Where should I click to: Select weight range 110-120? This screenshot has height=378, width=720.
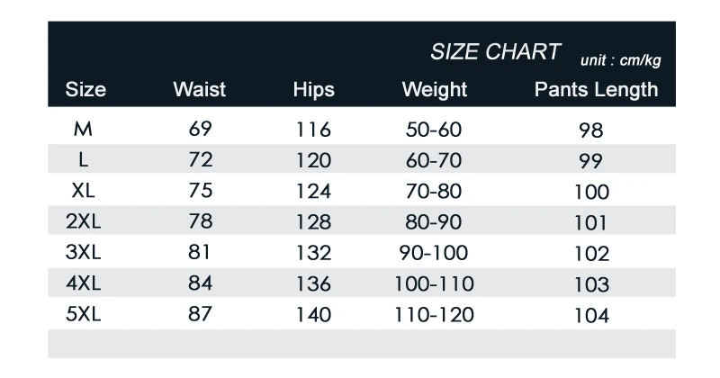coord(434,315)
